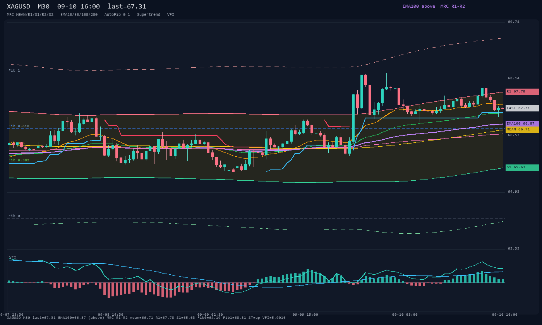Click the last=67.31 header value
This screenshot has width=542, height=325.
pyautogui.click(x=127, y=7)
